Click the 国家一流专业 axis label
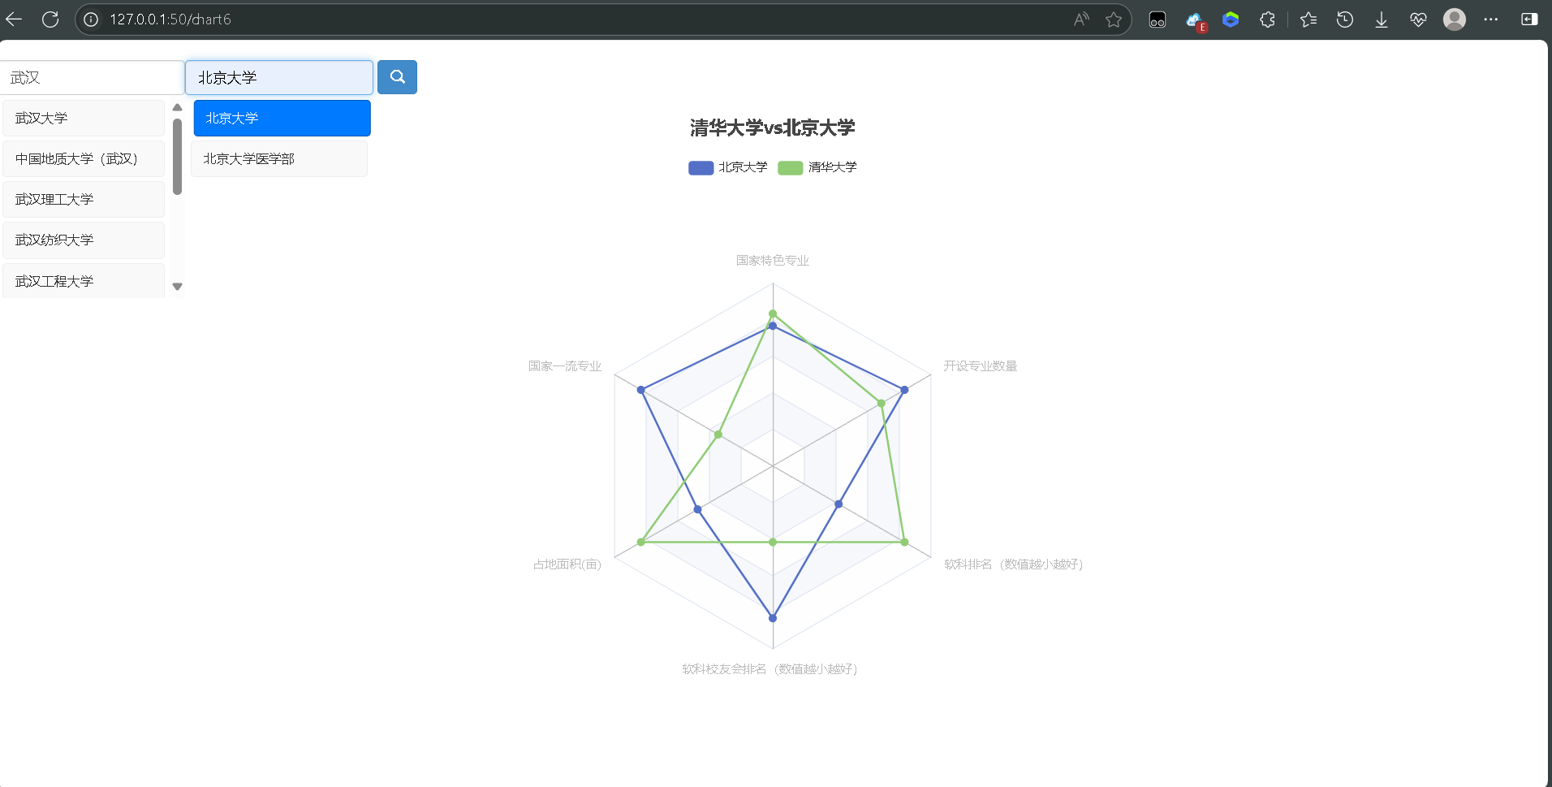The width and height of the screenshot is (1552, 787). coord(565,365)
